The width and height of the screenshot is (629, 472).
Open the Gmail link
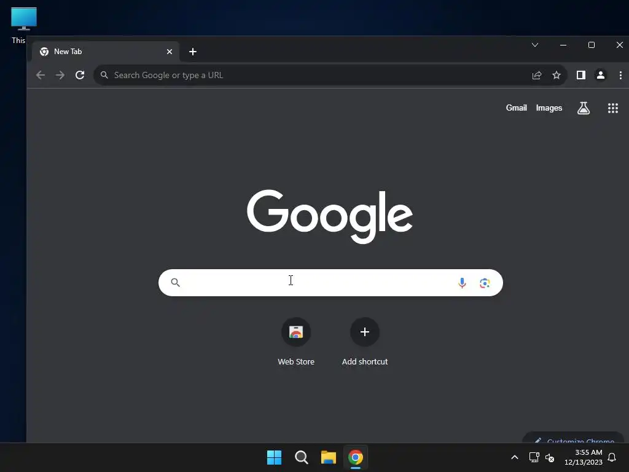pos(516,108)
